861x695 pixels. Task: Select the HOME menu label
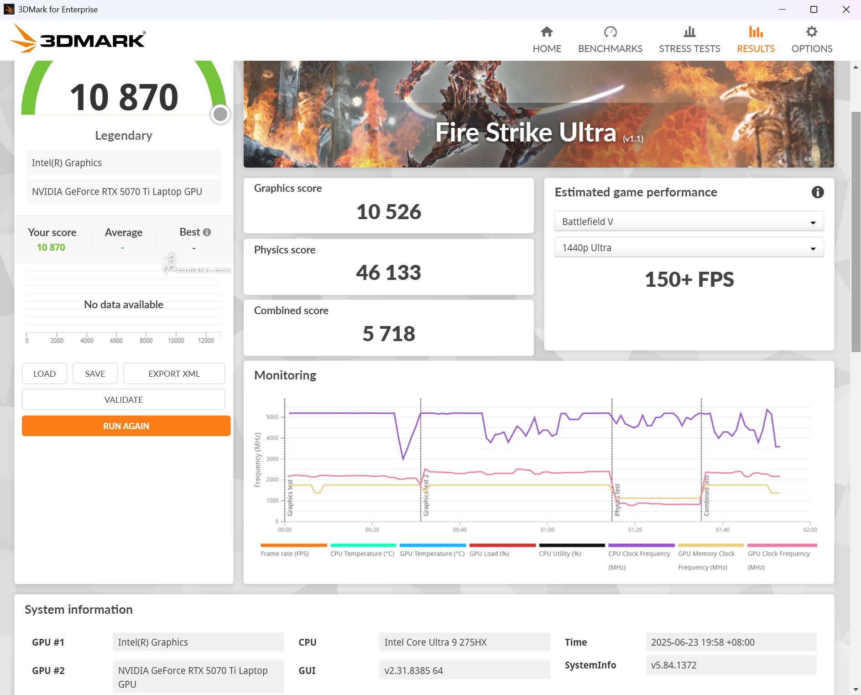547,48
